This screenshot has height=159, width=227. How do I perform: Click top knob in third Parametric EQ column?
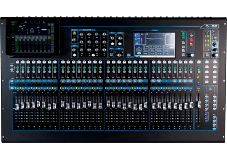pos(96,34)
